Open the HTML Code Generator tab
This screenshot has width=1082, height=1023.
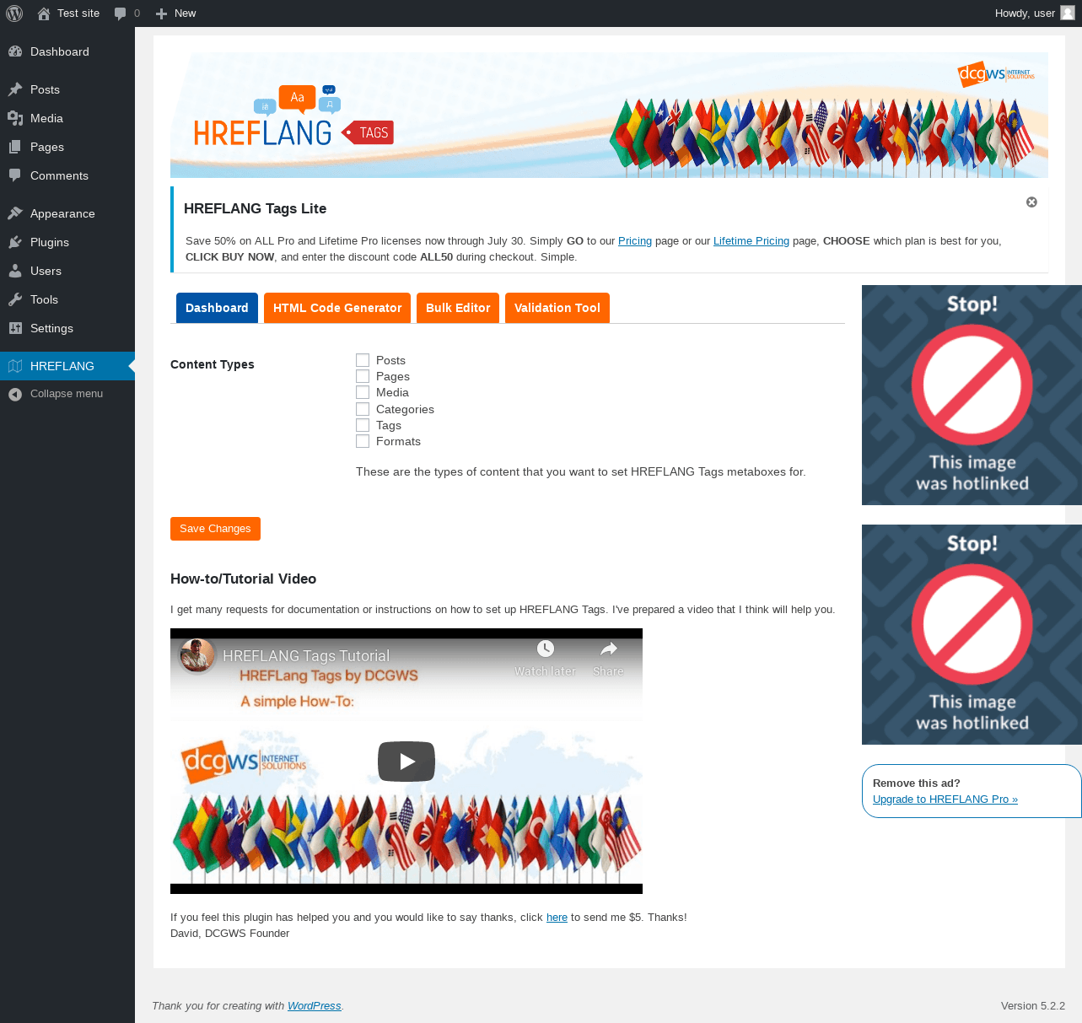337,308
